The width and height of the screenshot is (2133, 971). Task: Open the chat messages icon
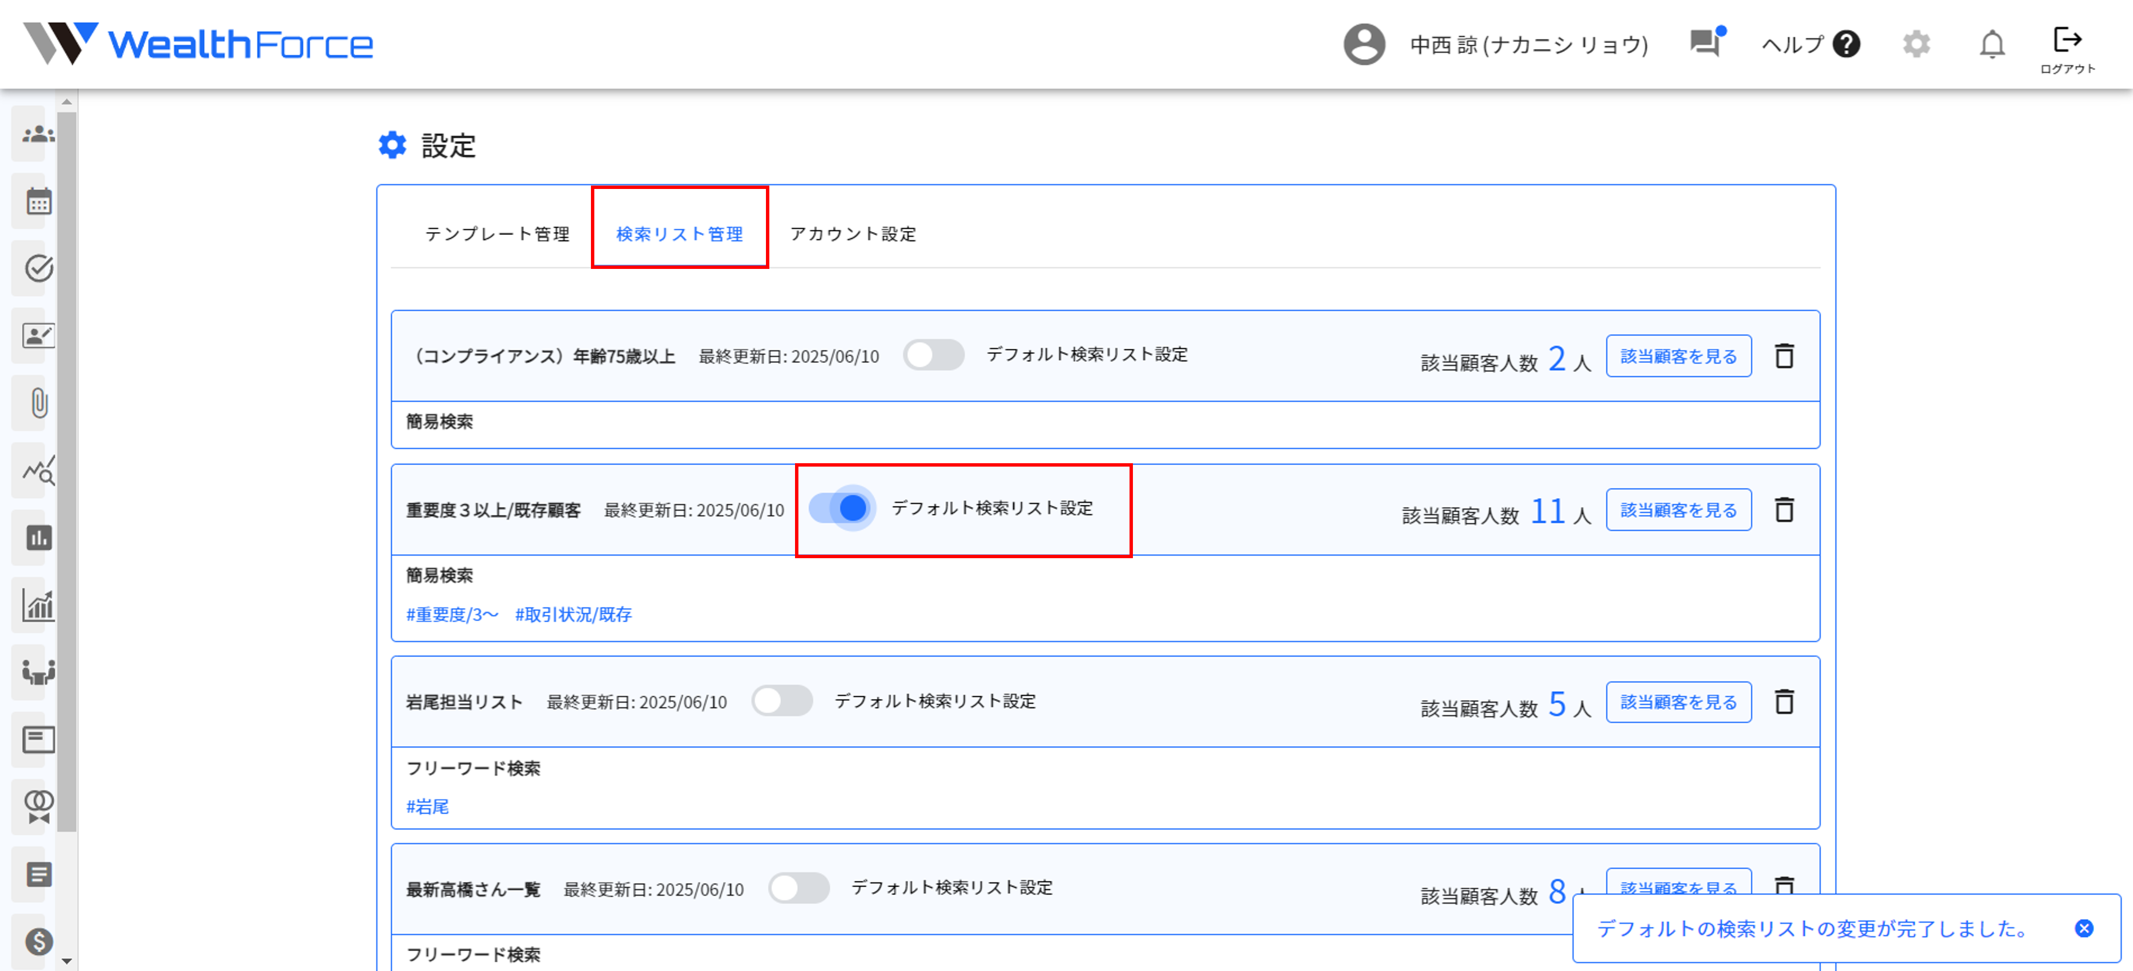[1706, 43]
